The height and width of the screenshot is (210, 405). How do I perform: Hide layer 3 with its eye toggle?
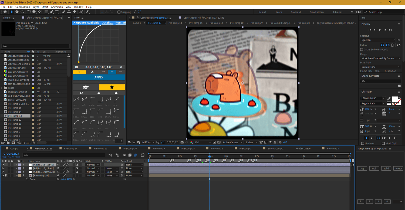[3, 172]
